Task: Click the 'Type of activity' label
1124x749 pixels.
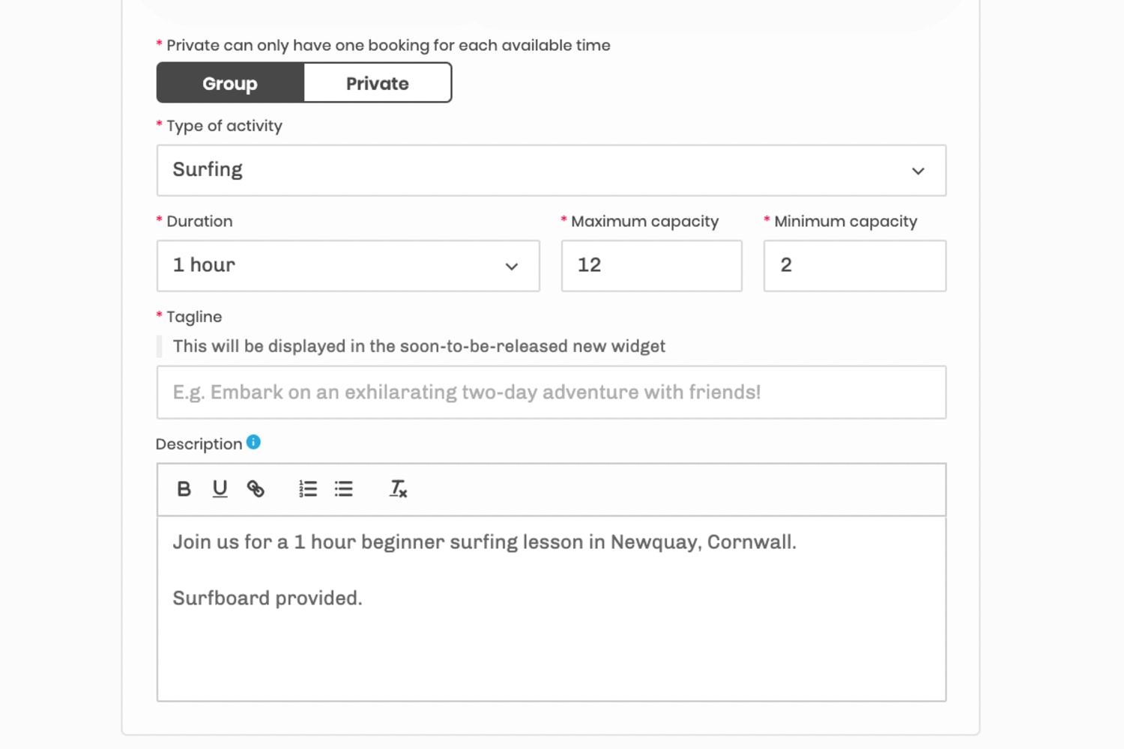Action: point(224,126)
